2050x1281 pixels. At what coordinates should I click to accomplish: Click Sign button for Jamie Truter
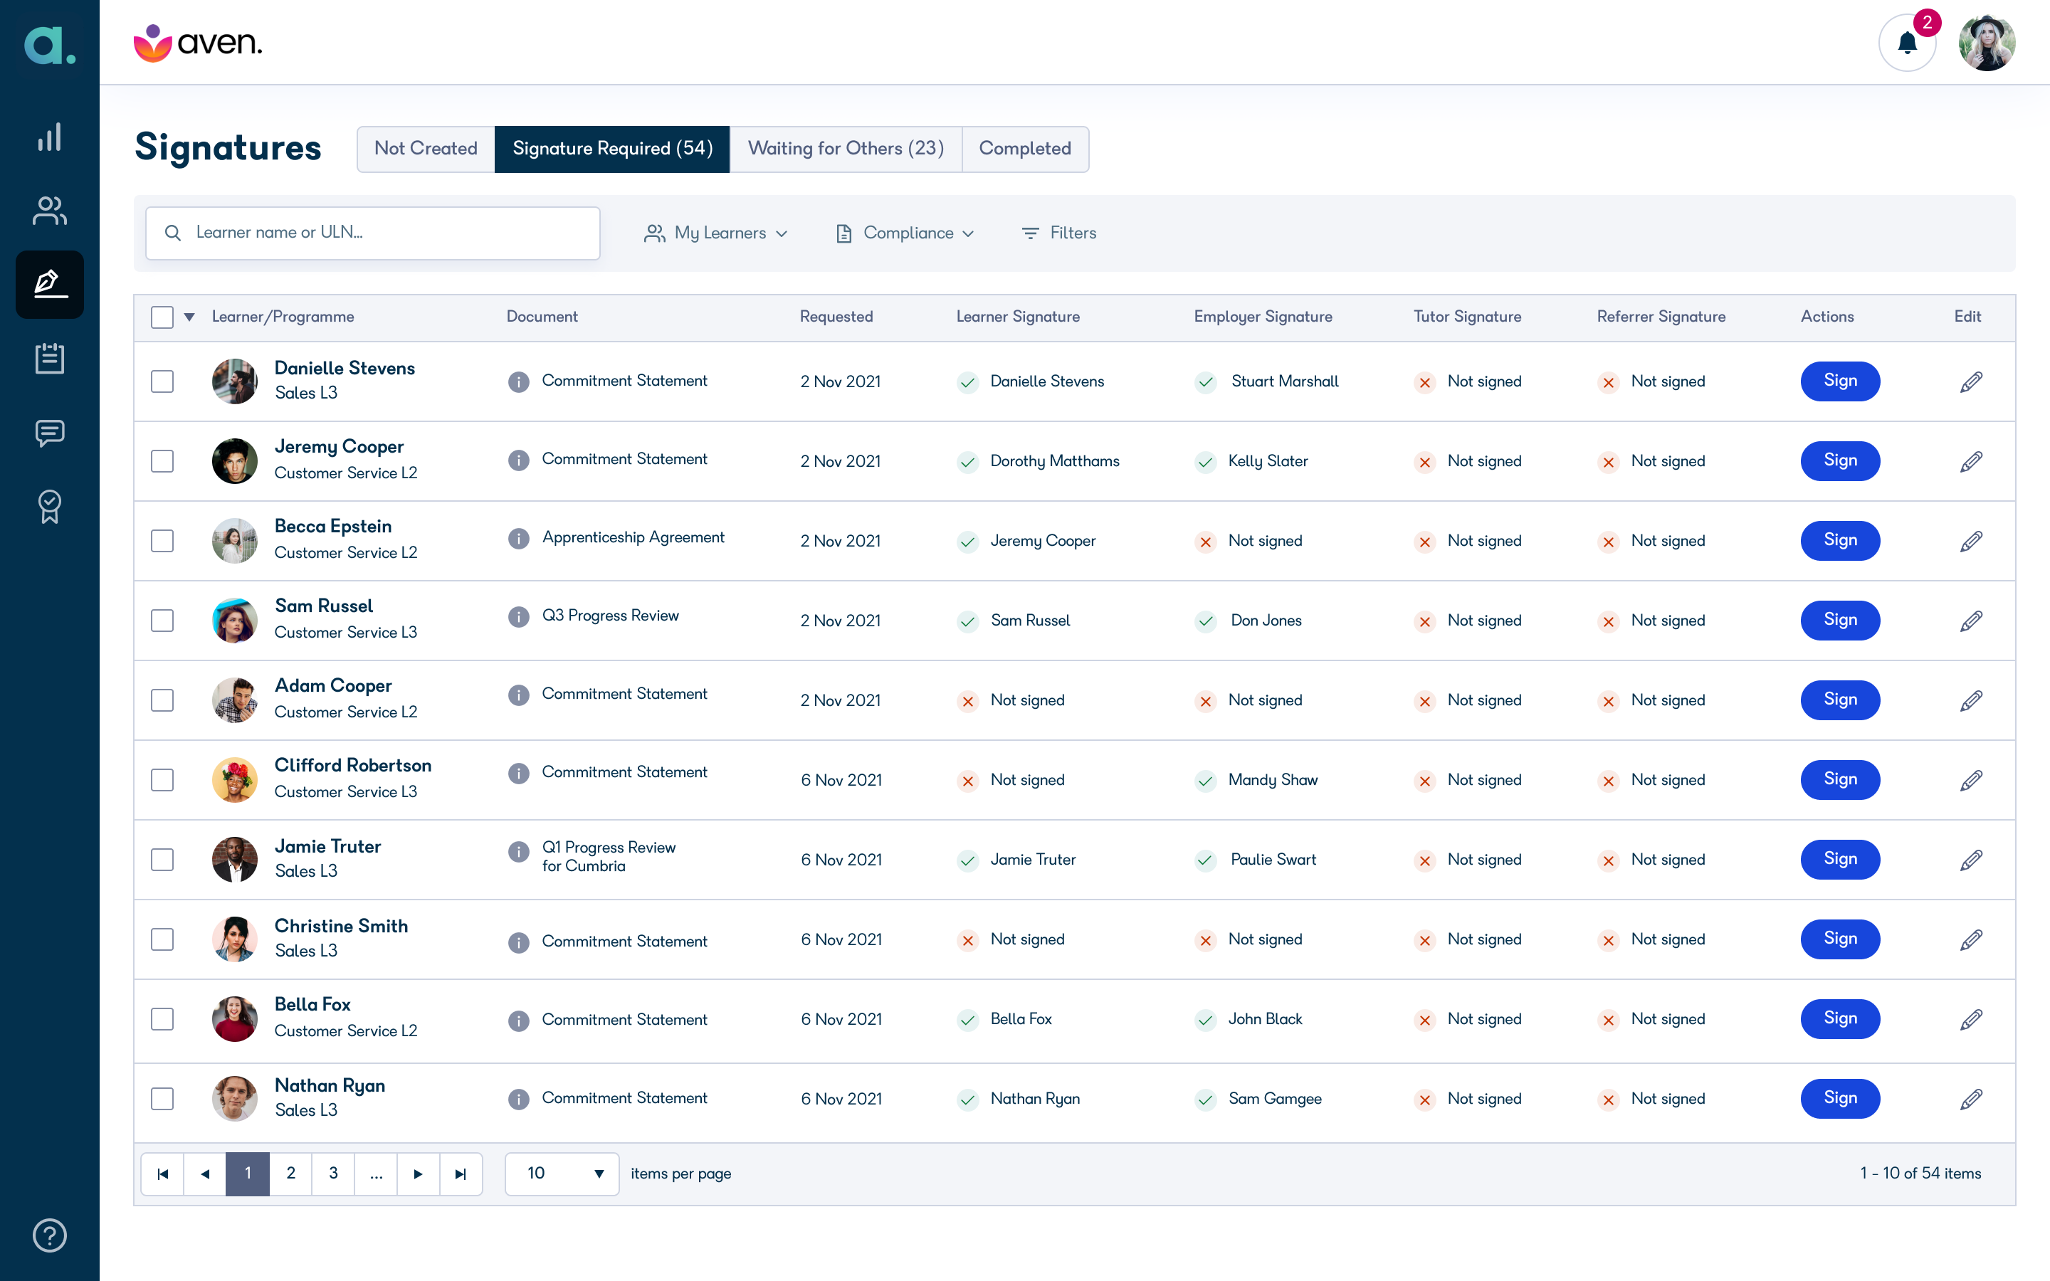[x=1840, y=859]
